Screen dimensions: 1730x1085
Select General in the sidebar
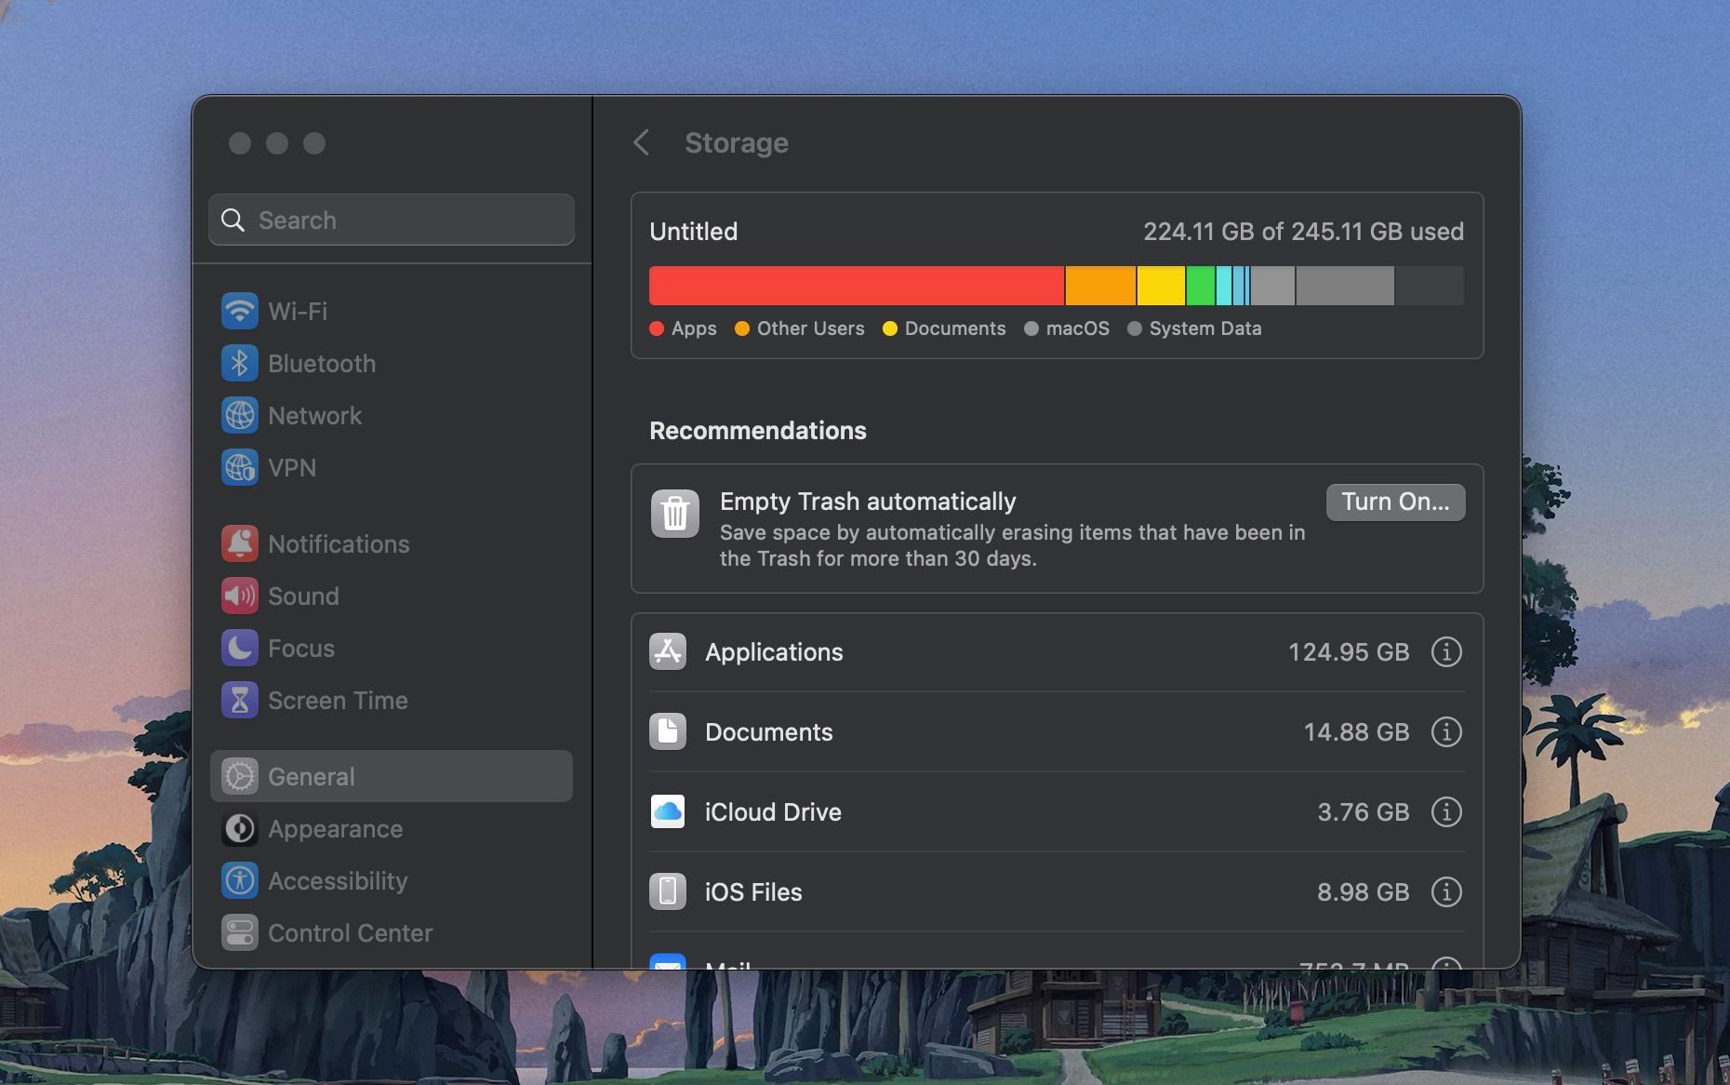(311, 776)
